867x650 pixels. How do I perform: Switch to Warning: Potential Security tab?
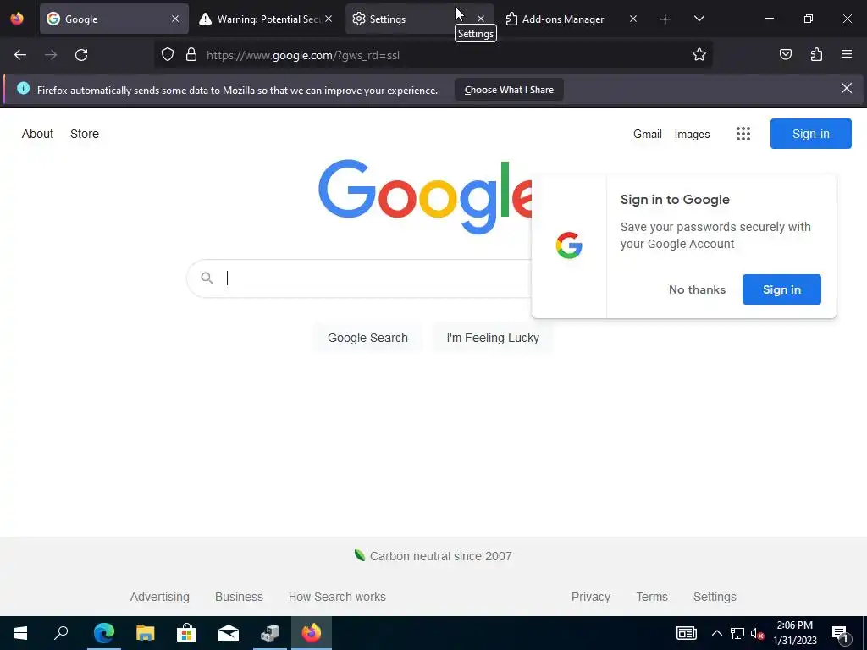(267, 19)
